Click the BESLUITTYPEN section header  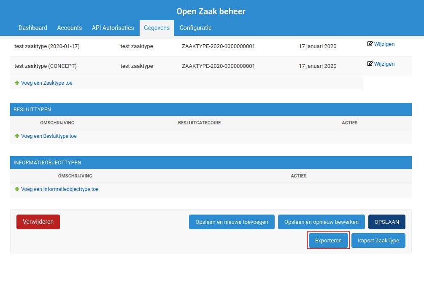coord(211,110)
